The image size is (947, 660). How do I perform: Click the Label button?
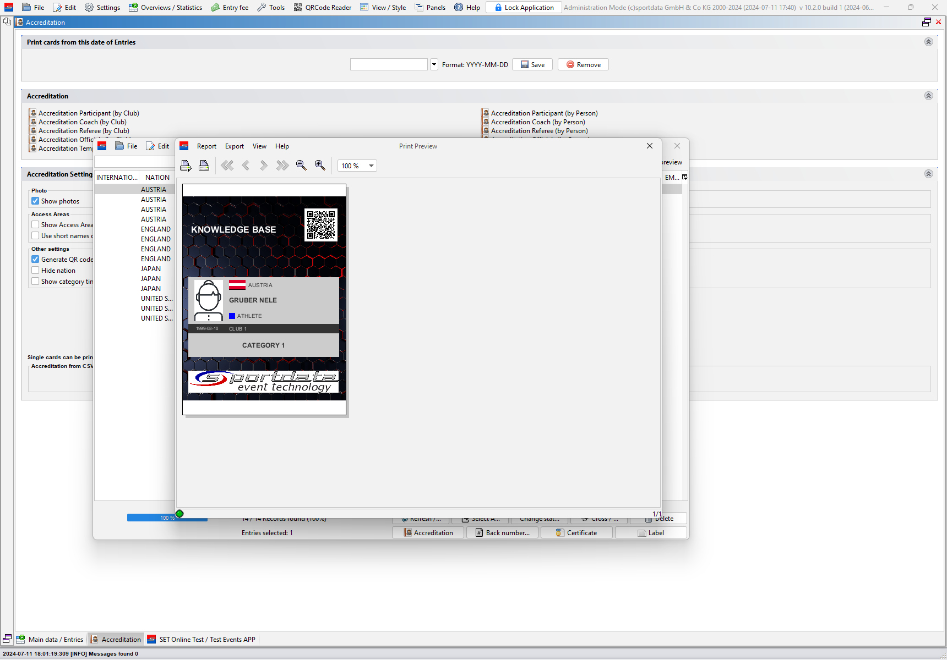click(x=651, y=532)
